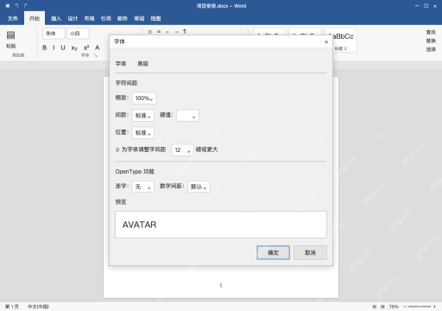Click 查找 in the ribbon
This screenshot has height=311, width=442.
pyautogui.click(x=431, y=32)
